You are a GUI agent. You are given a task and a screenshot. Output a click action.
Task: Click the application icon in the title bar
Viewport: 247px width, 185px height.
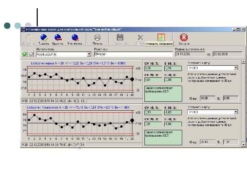[23, 29]
